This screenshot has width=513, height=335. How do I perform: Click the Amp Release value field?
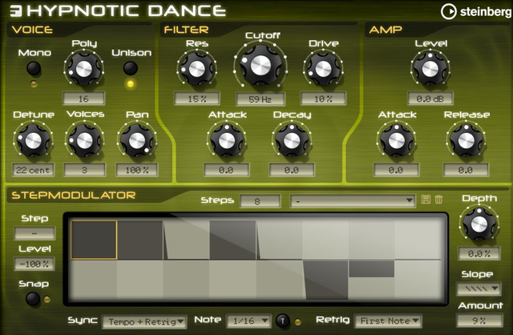(466, 170)
